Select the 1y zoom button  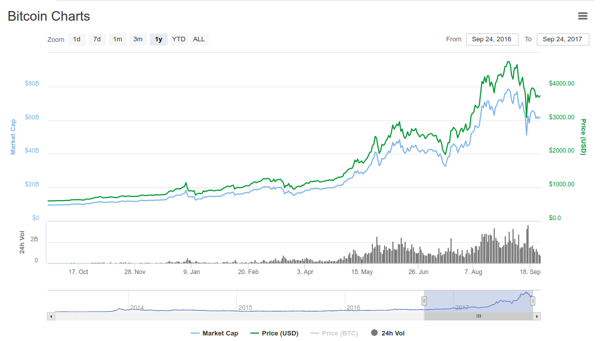point(159,39)
